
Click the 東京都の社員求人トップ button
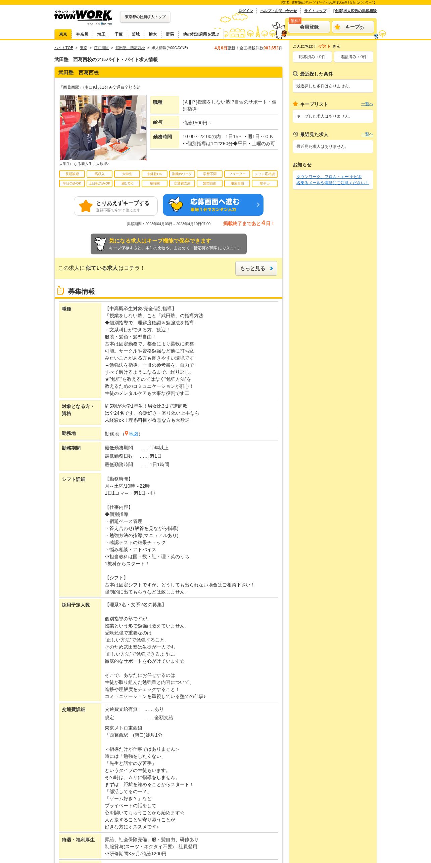(x=145, y=17)
